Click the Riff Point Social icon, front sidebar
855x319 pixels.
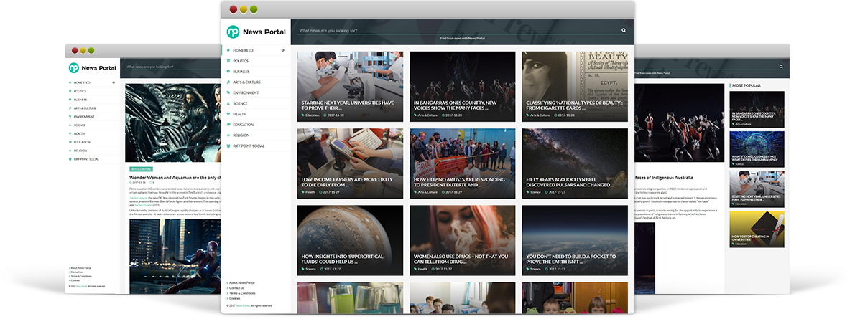click(228, 146)
